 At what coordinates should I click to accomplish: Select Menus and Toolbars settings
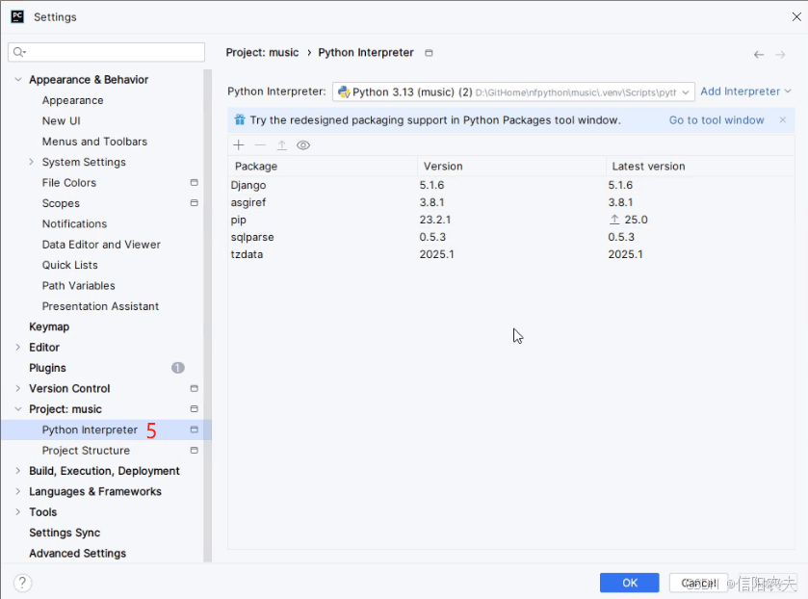[94, 142]
